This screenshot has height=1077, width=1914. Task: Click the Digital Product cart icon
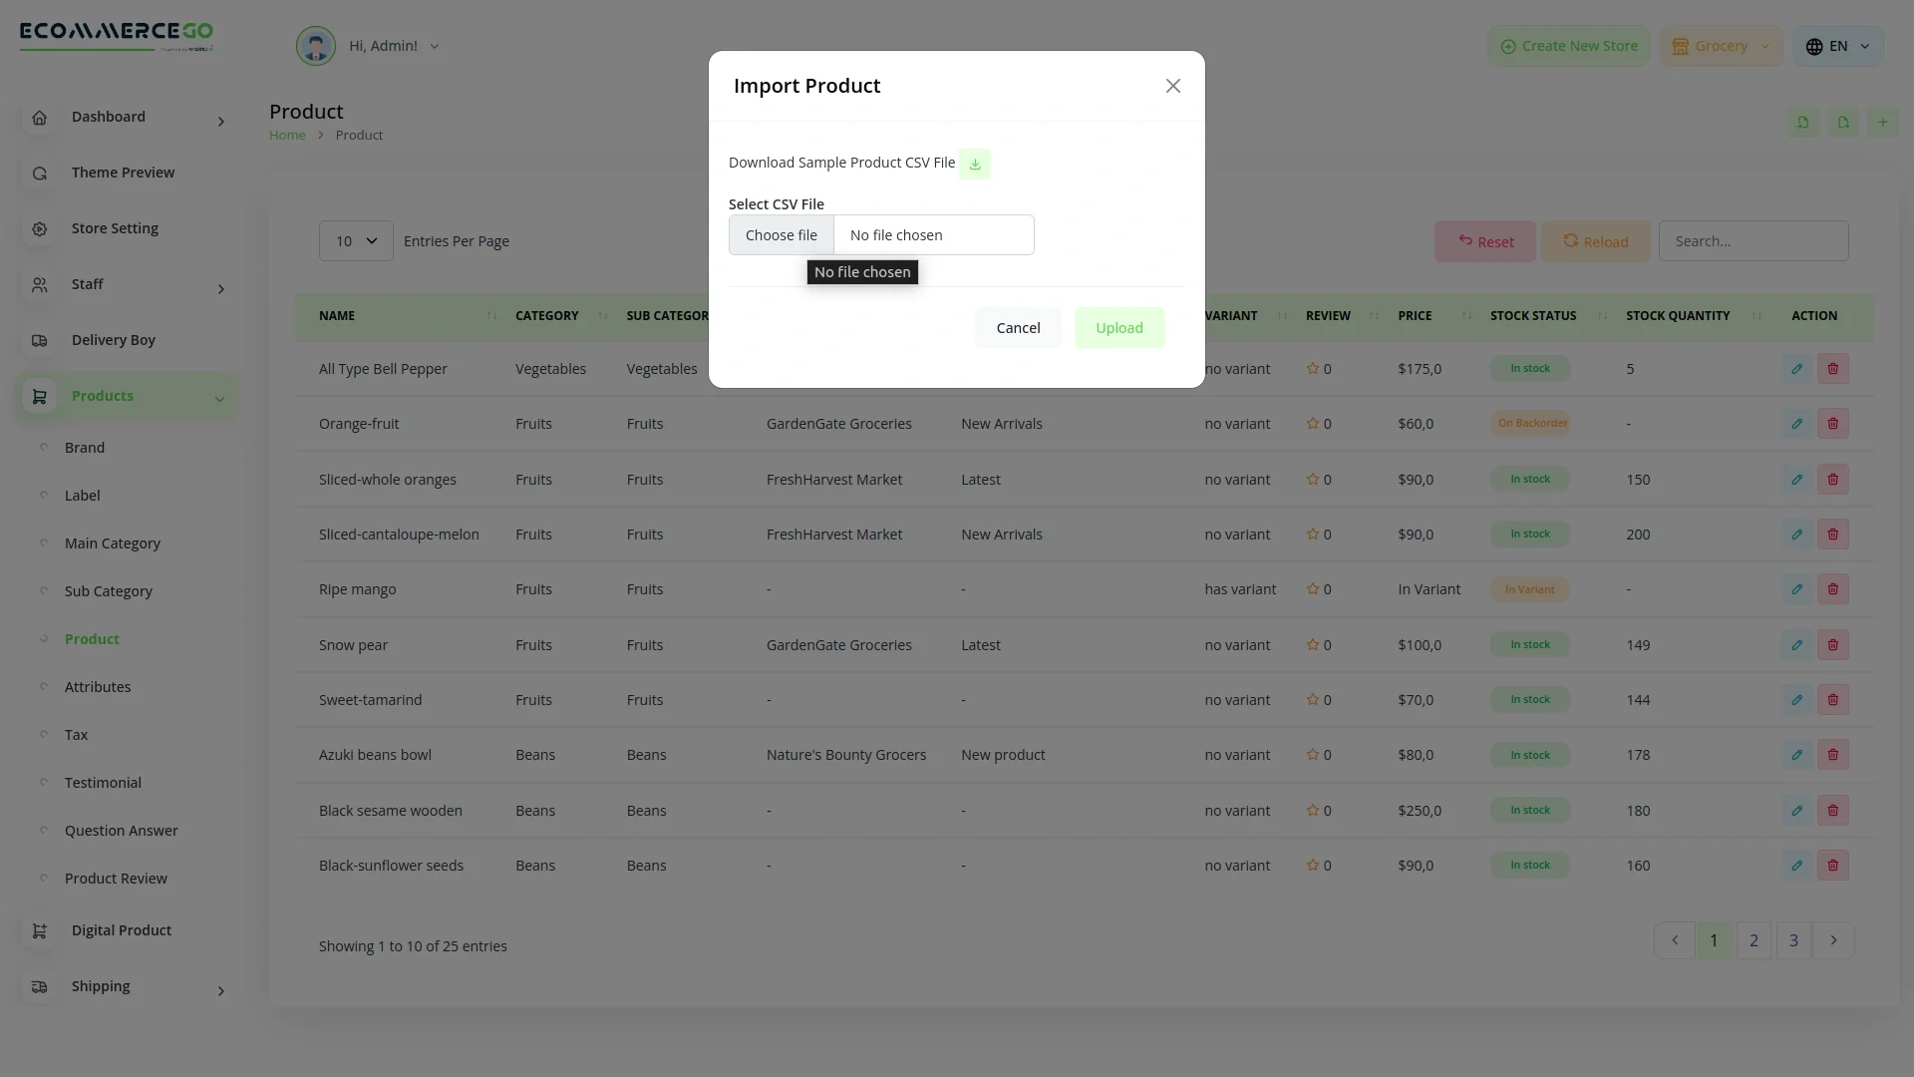click(x=40, y=931)
